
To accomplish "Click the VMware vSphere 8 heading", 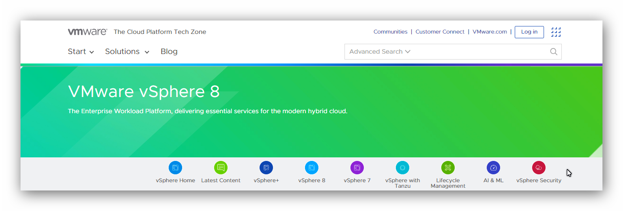I will [x=144, y=91].
